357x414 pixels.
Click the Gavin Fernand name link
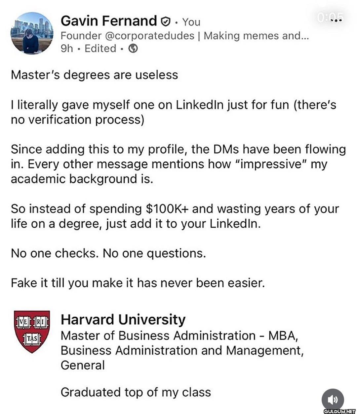tap(109, 21)
